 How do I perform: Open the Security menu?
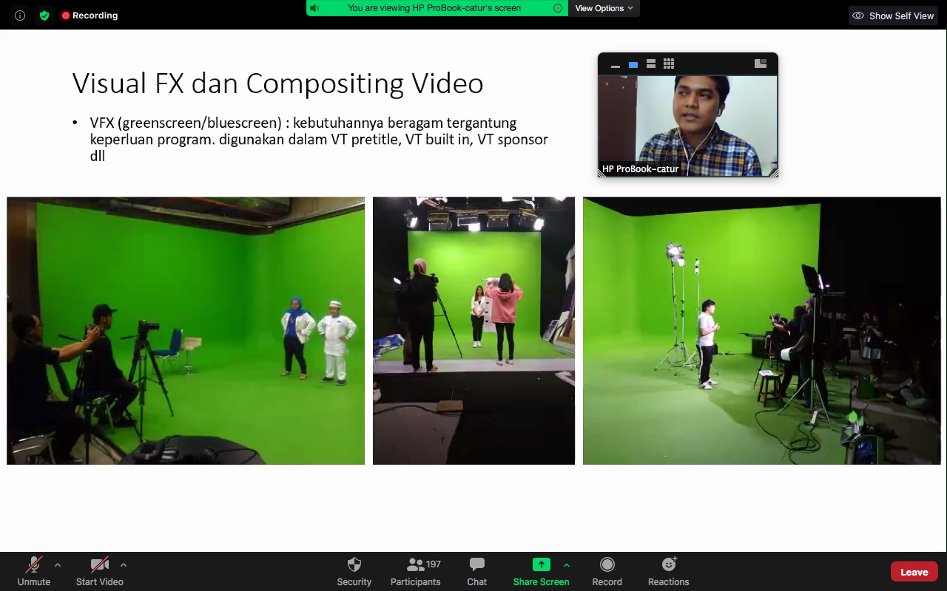tap(354, 572)
